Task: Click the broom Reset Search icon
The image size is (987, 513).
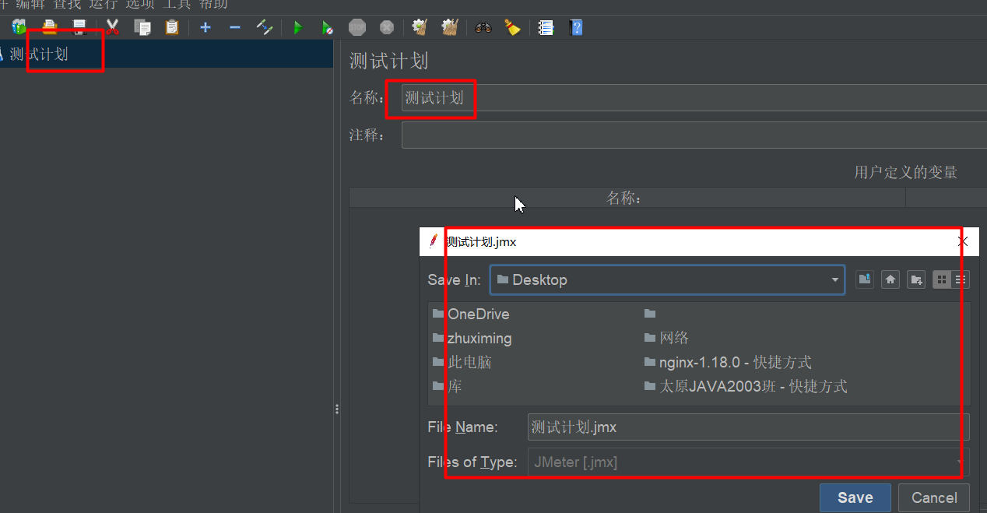Action: tap(511, 28)
